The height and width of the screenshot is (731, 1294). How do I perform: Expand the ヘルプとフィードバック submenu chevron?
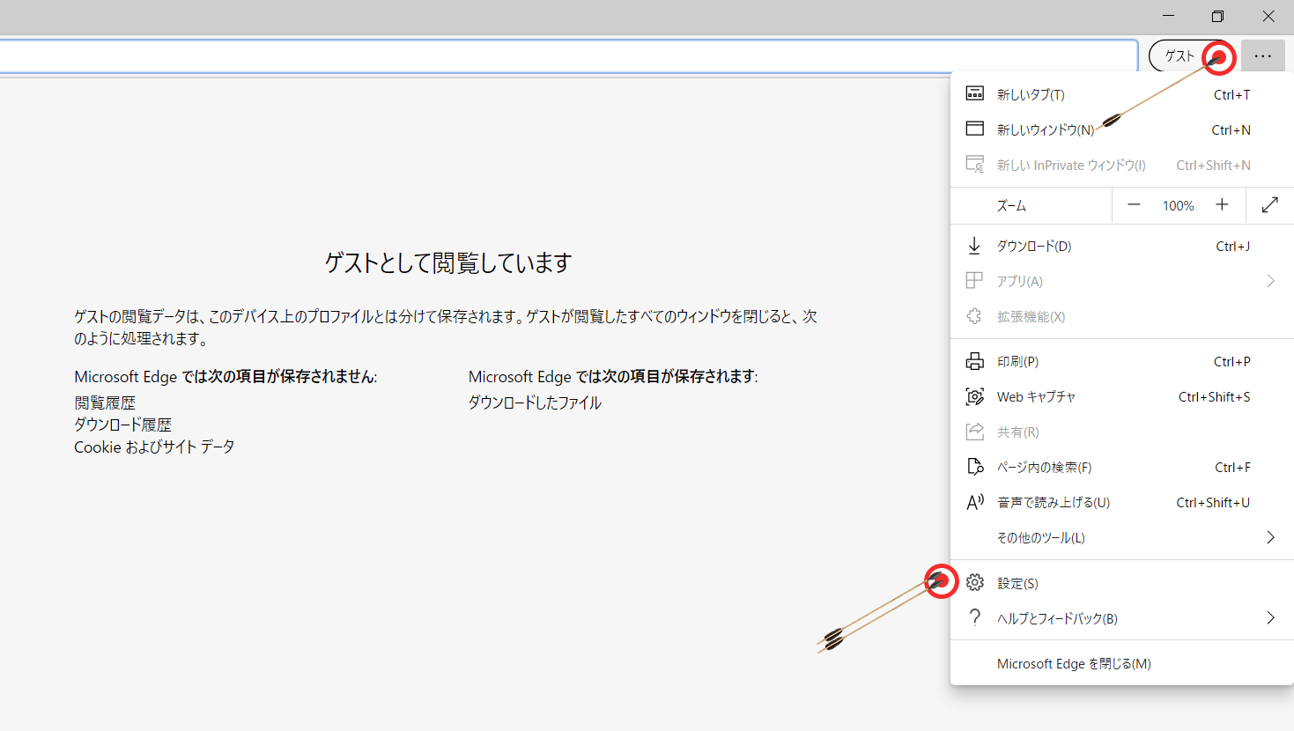coord(1269,617)
